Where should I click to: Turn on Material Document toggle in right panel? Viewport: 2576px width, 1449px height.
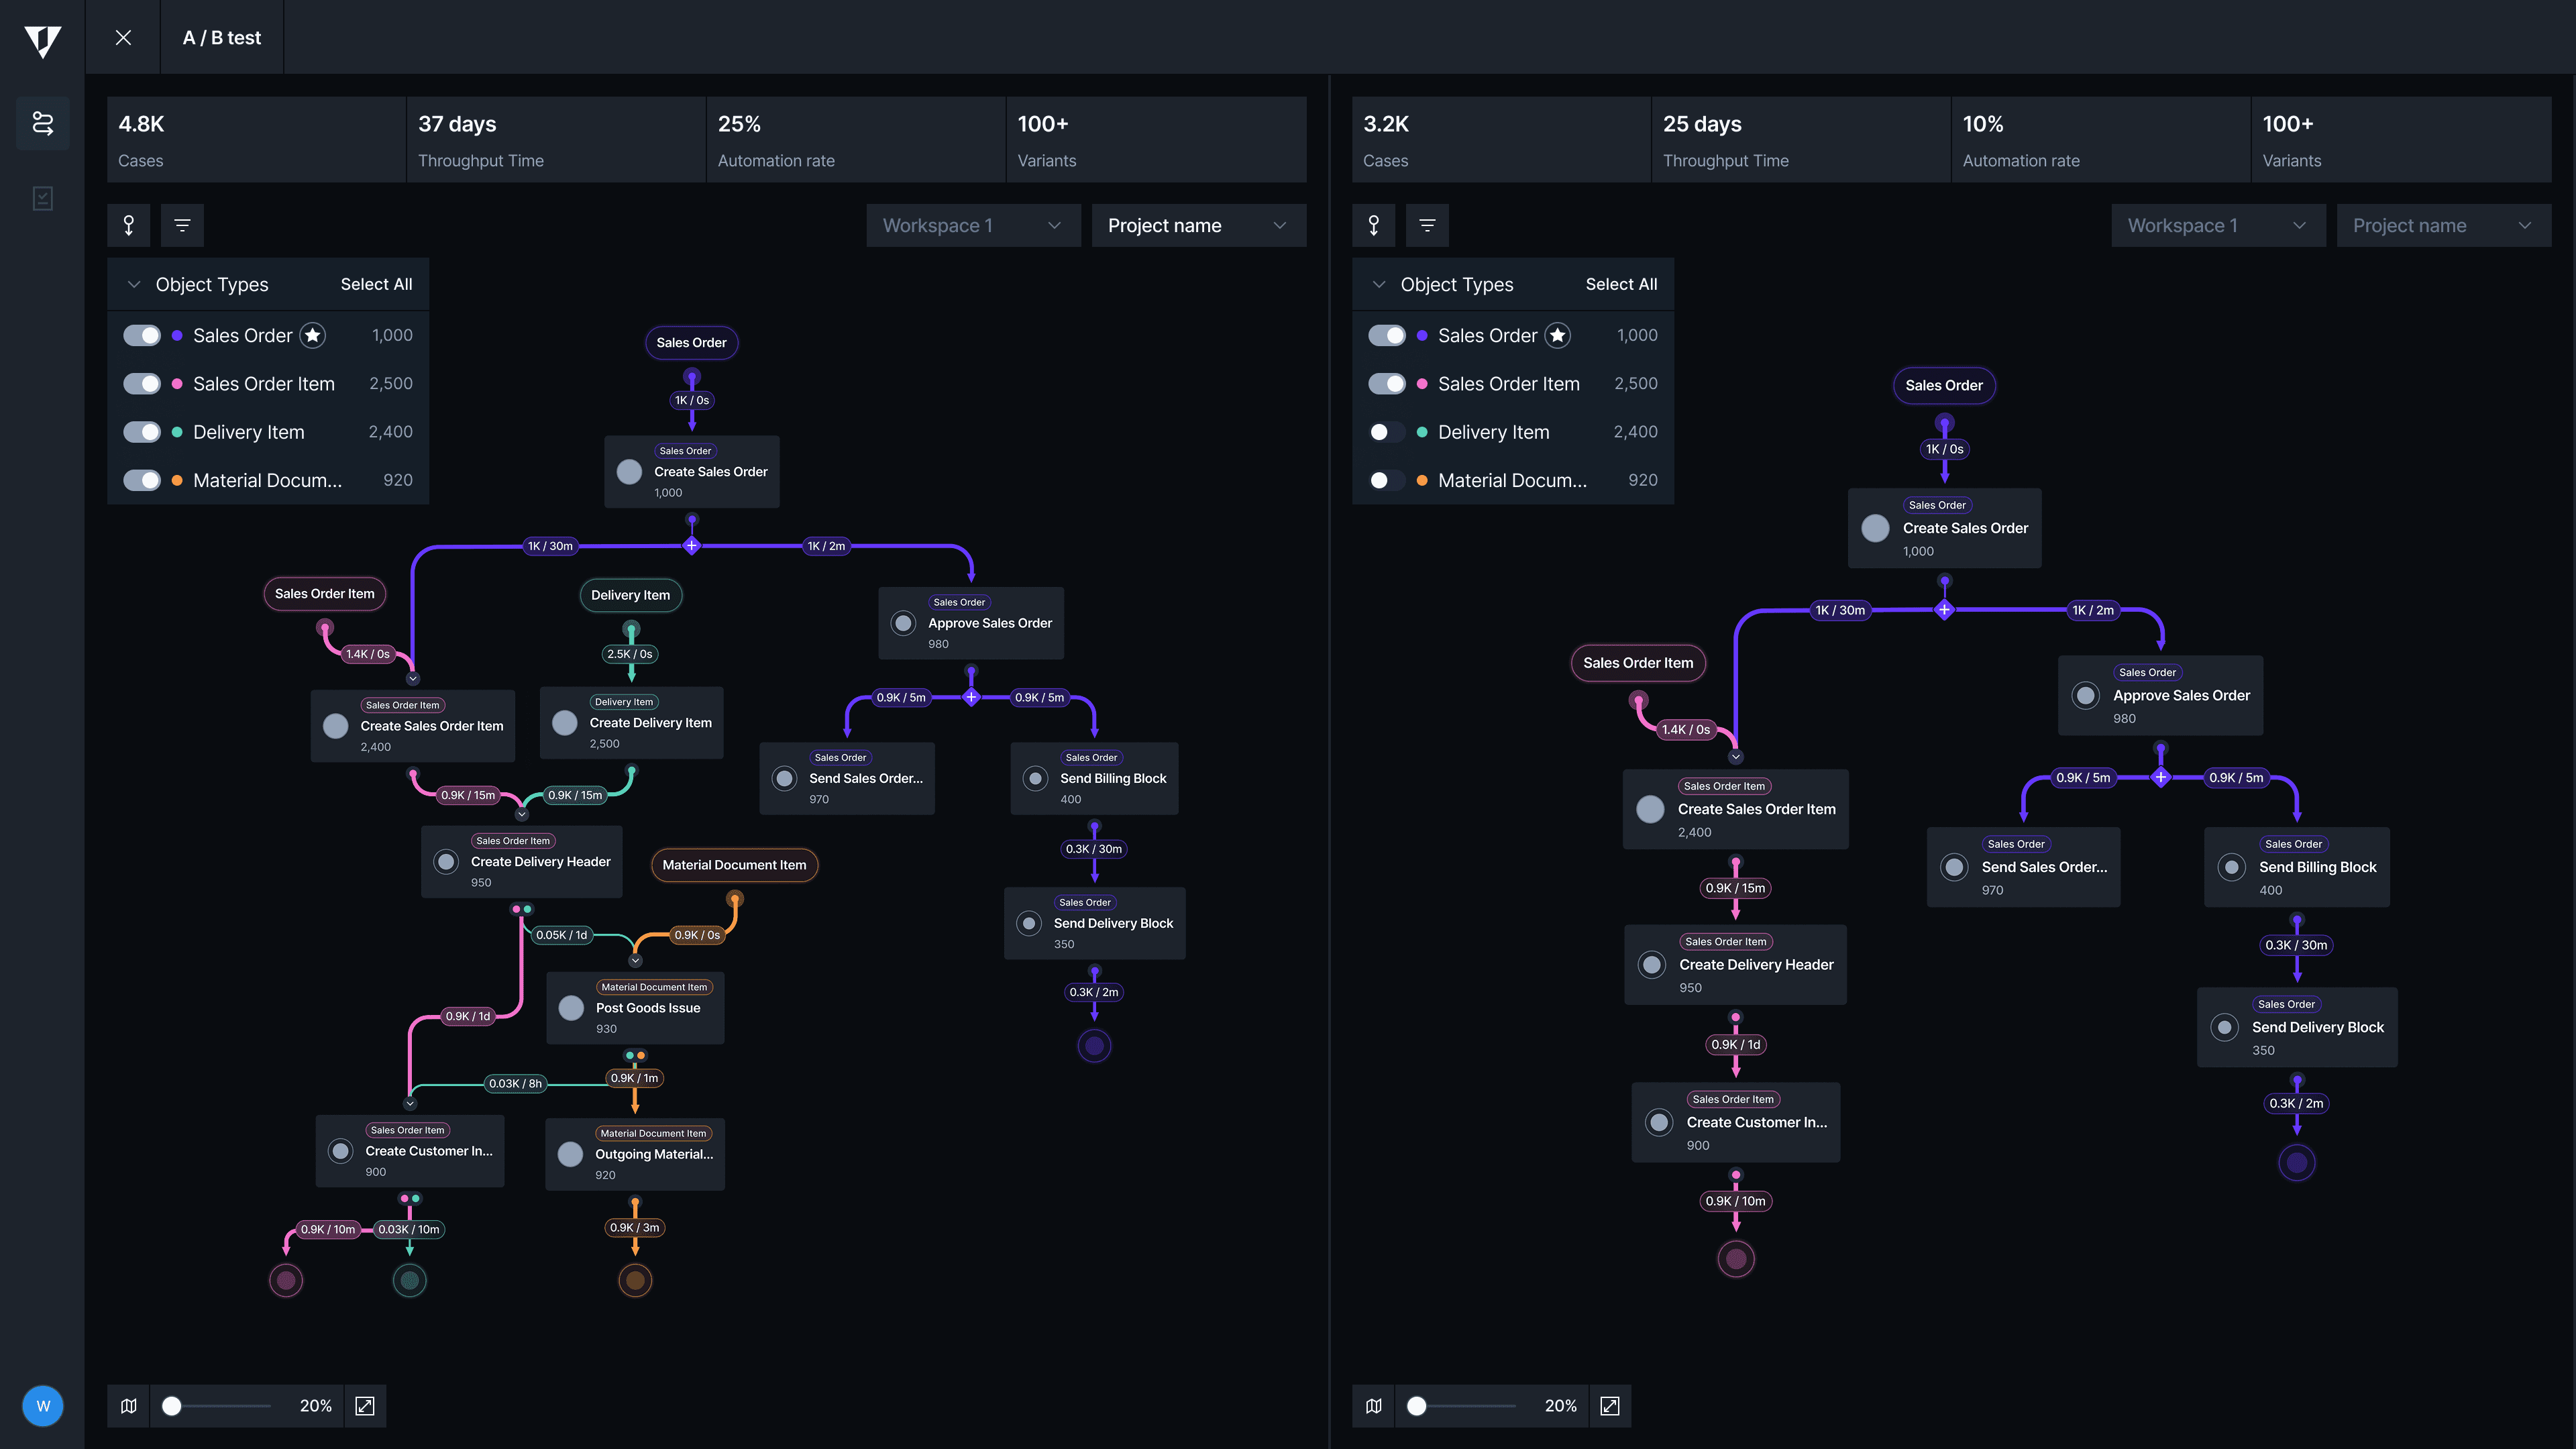pos(1386,480)
